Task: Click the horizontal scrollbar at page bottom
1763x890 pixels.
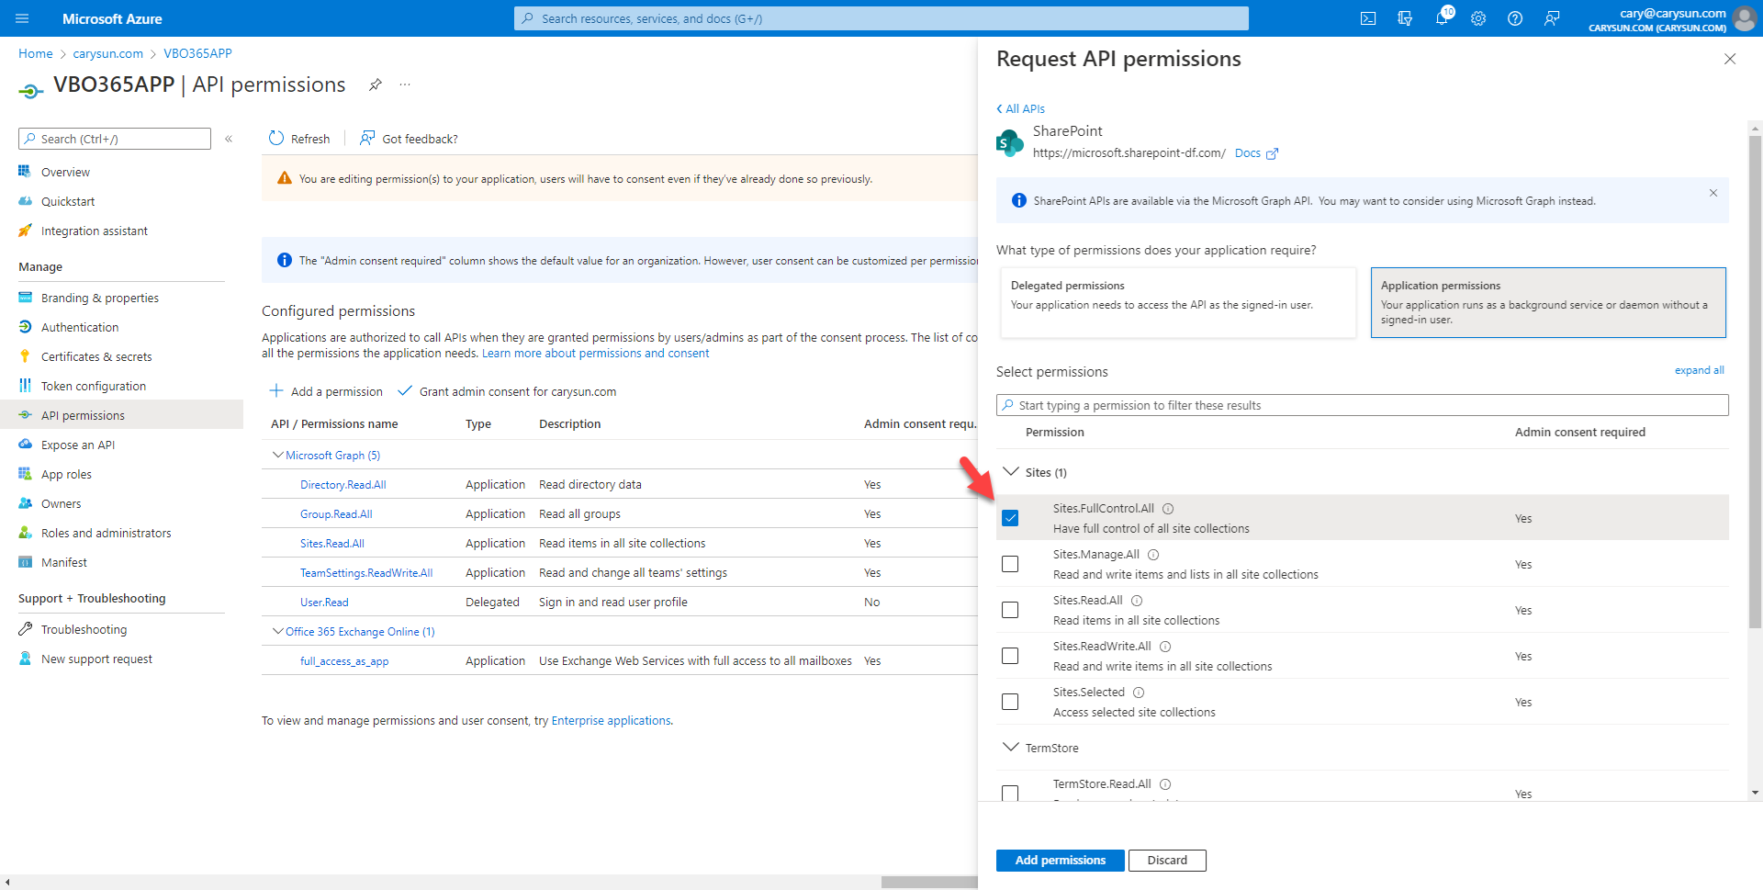Action: tap(929, 882)
